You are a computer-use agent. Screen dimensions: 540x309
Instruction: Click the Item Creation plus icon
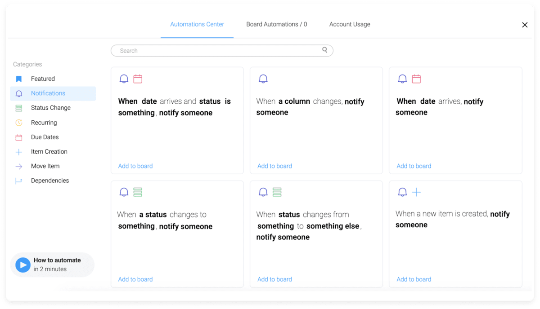[x=19, y=152]
